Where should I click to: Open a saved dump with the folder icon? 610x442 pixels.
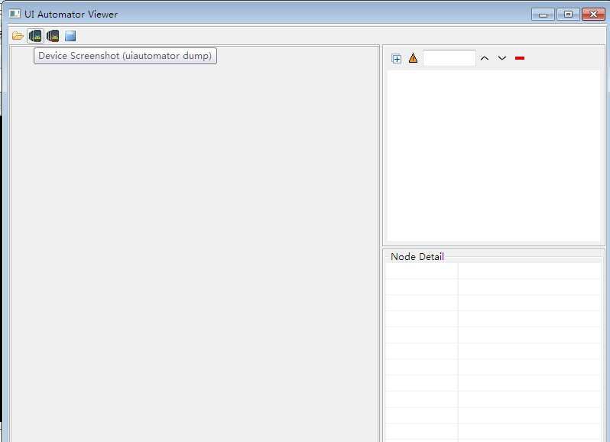pos(18,36)
